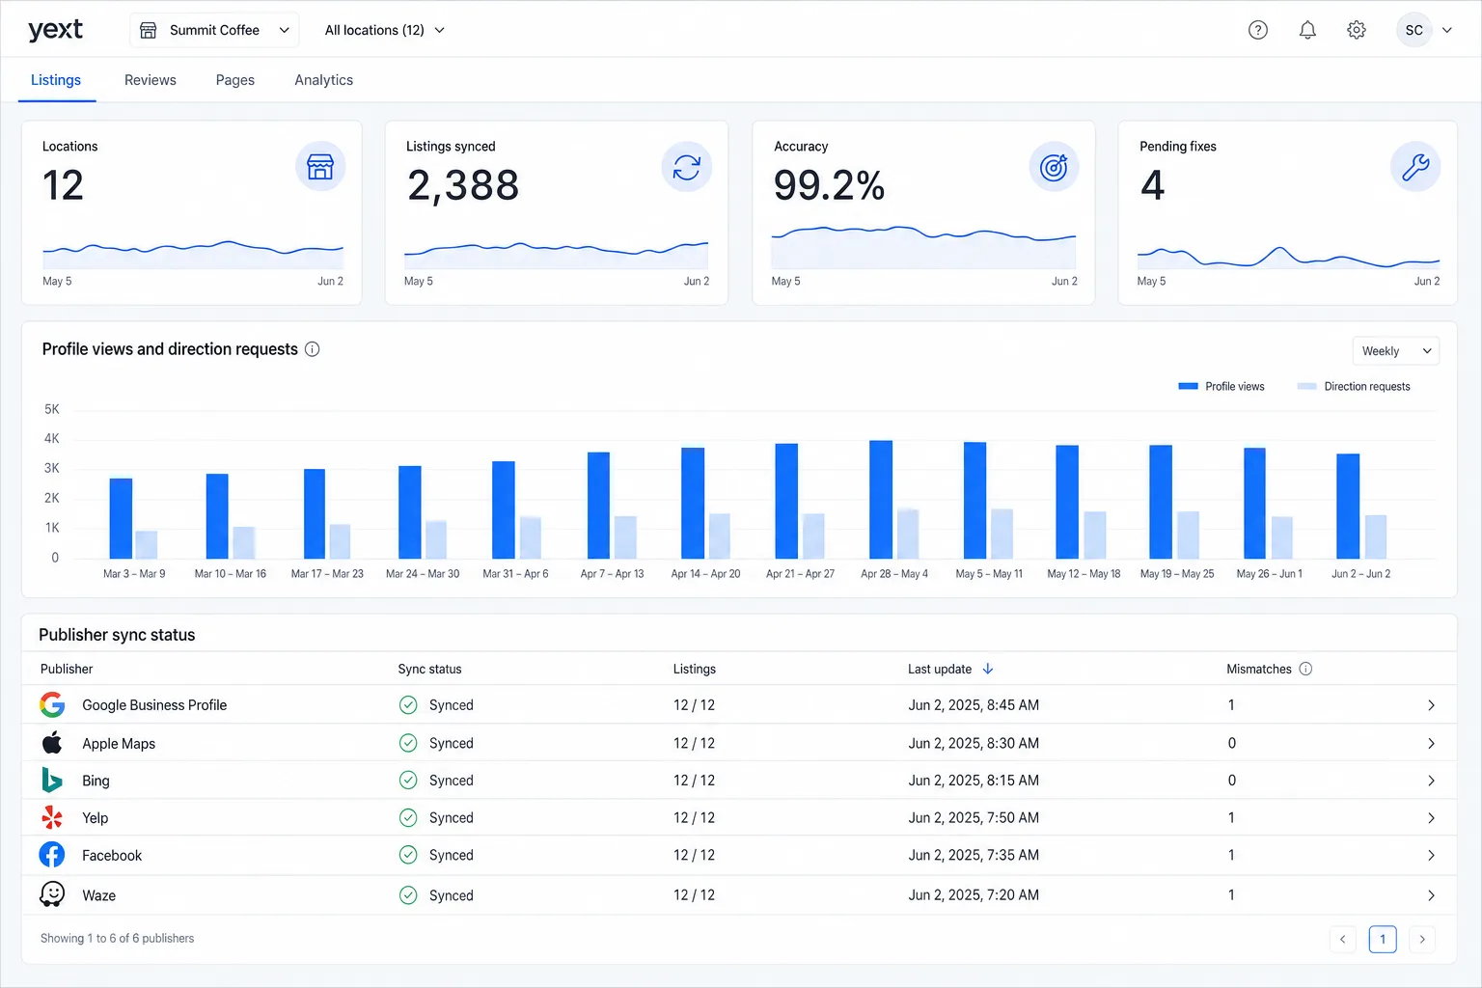Click the Sync status column header
Image resolution: width=1482 pixels, height=988 pixels.
pos(429,669)
